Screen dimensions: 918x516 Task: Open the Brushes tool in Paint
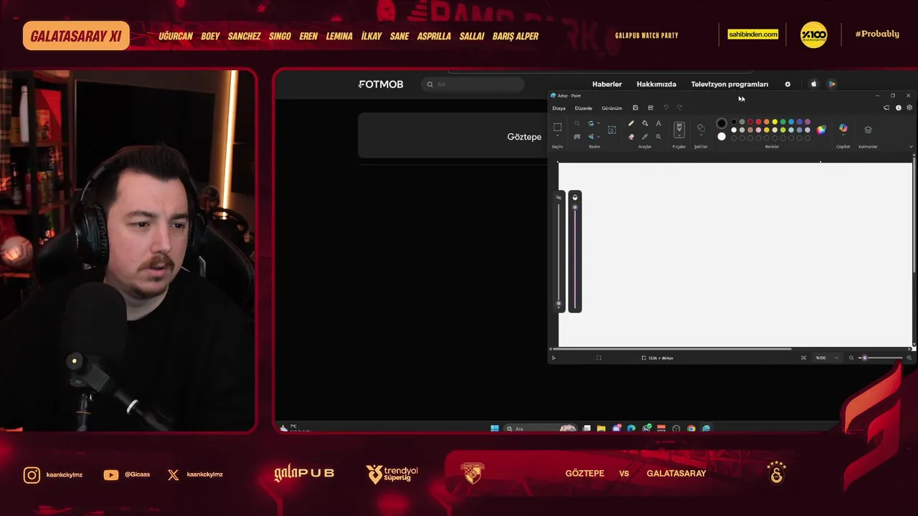point(679,129)
